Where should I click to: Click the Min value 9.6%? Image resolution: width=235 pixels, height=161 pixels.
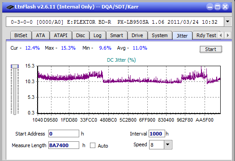point(105,48)
